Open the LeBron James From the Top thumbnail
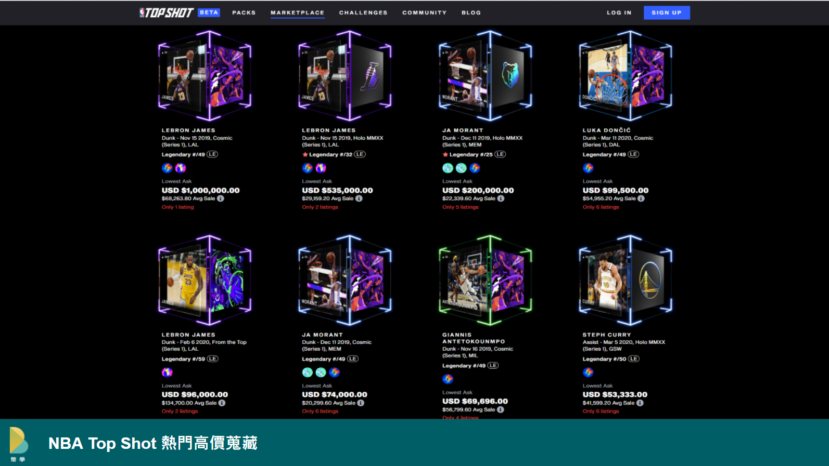The image size is (829, 466). [205, 281]
